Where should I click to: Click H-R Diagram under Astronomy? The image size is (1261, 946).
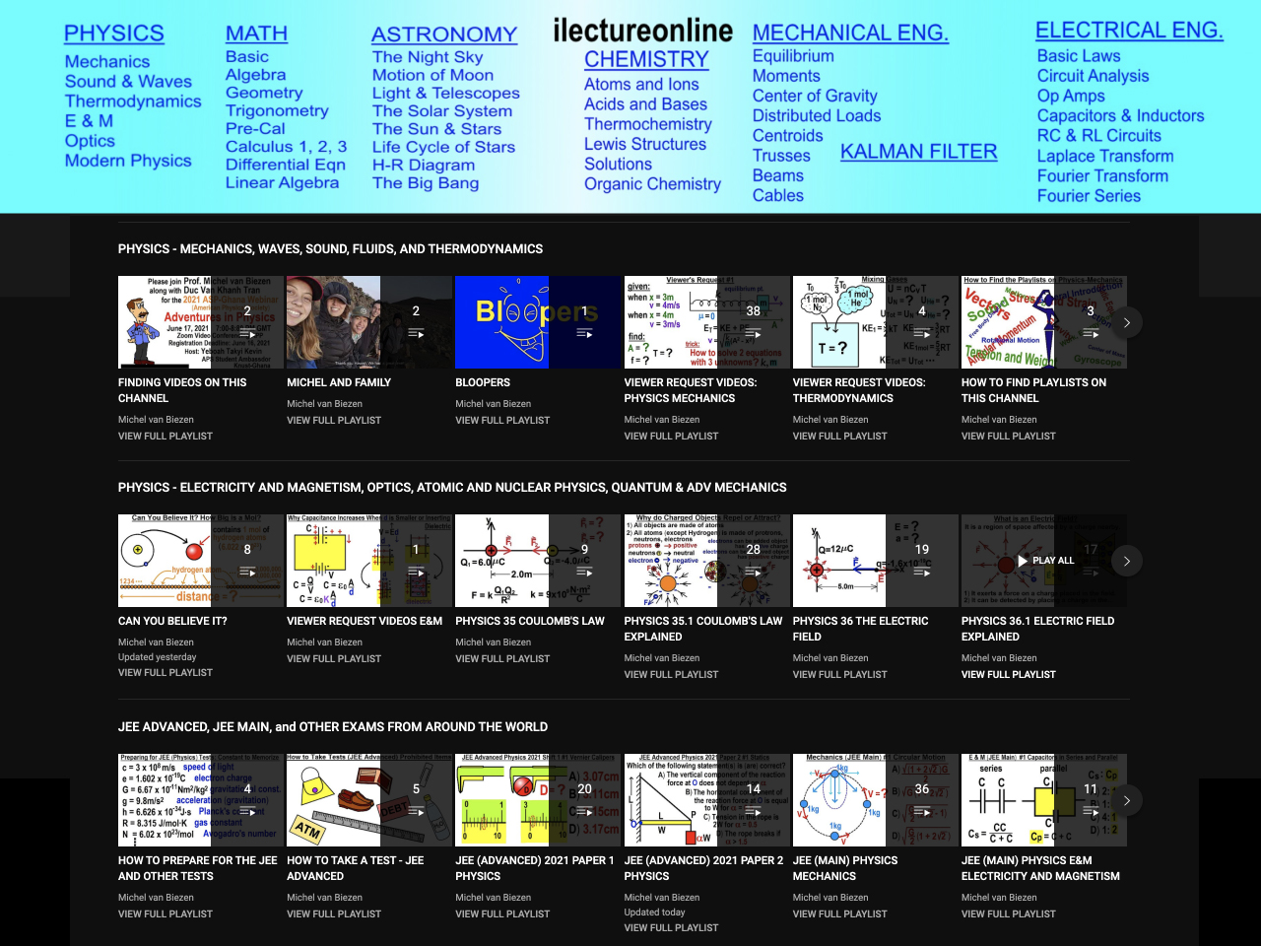tap(424, 165)
